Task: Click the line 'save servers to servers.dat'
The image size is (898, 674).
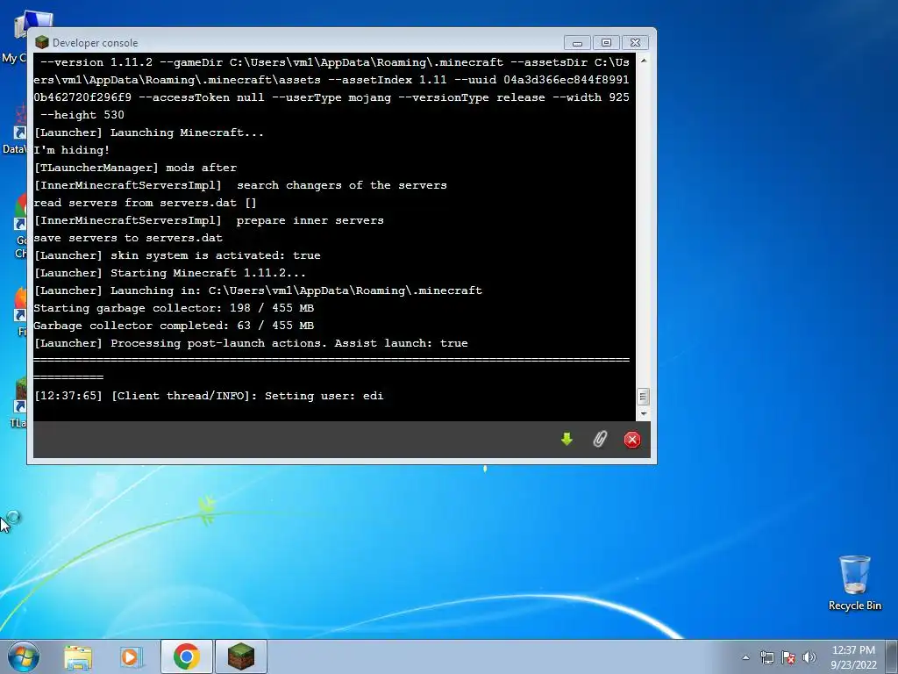Action: (x=128, y=238)
